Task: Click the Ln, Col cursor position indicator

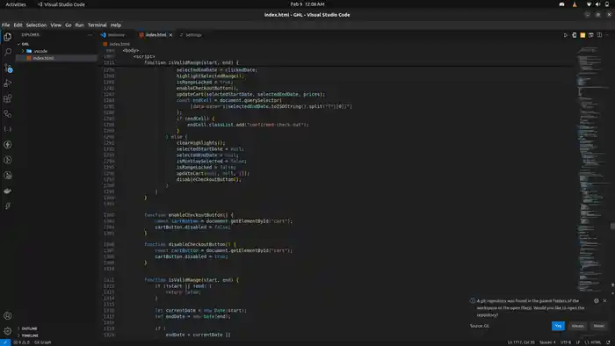Action: (x=521, y=342)
